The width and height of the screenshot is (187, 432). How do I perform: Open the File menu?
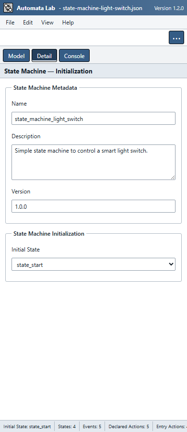click(10, 23)
